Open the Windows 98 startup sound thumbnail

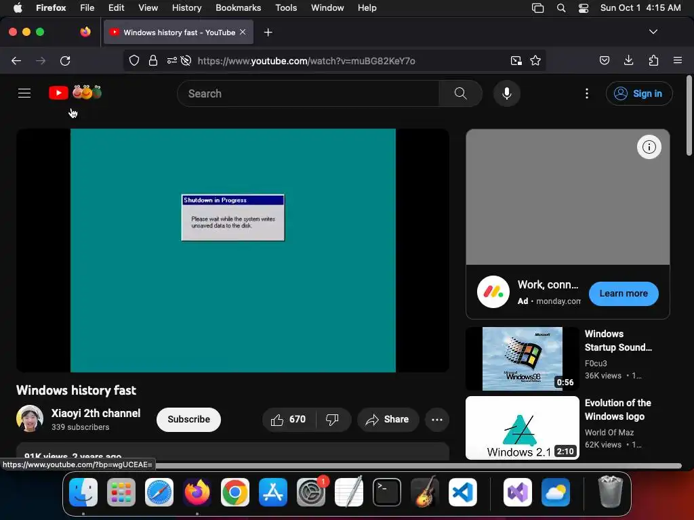tap(523, 359)
